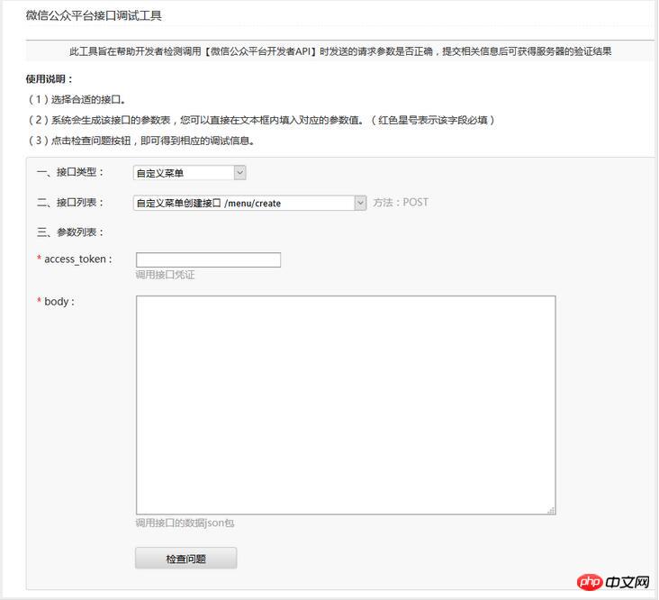Click the 微信公众平台接口调试工具 page title
This screenshot has width=659, height=600.
(94, 16)
